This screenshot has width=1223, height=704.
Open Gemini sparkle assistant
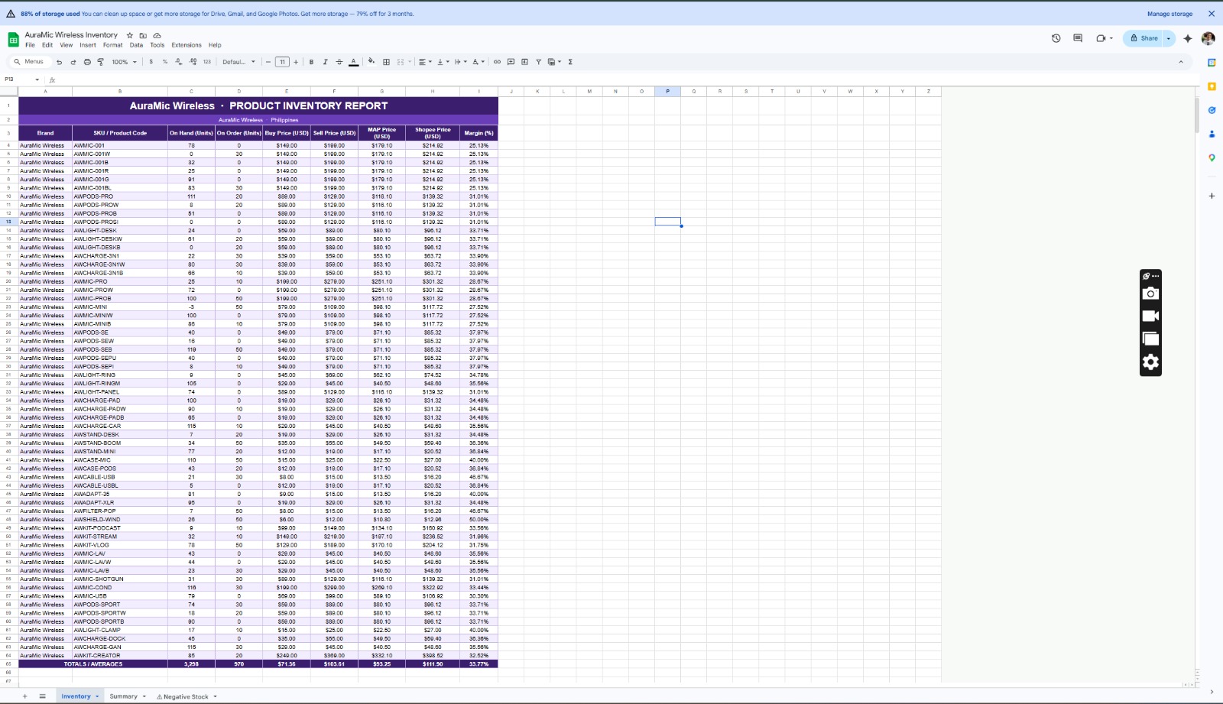coord(1187,38)
